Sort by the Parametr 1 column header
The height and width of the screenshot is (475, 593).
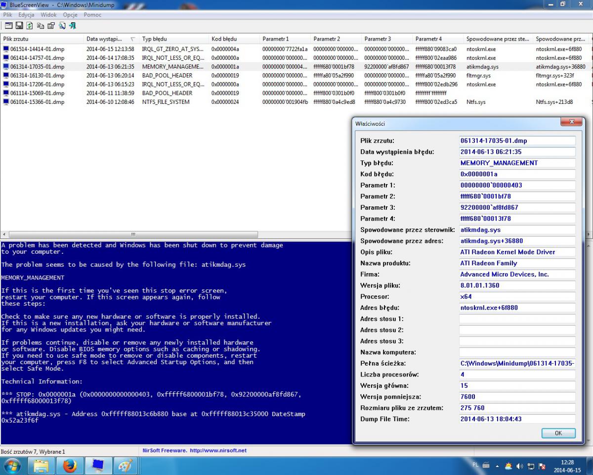(285, 39)
